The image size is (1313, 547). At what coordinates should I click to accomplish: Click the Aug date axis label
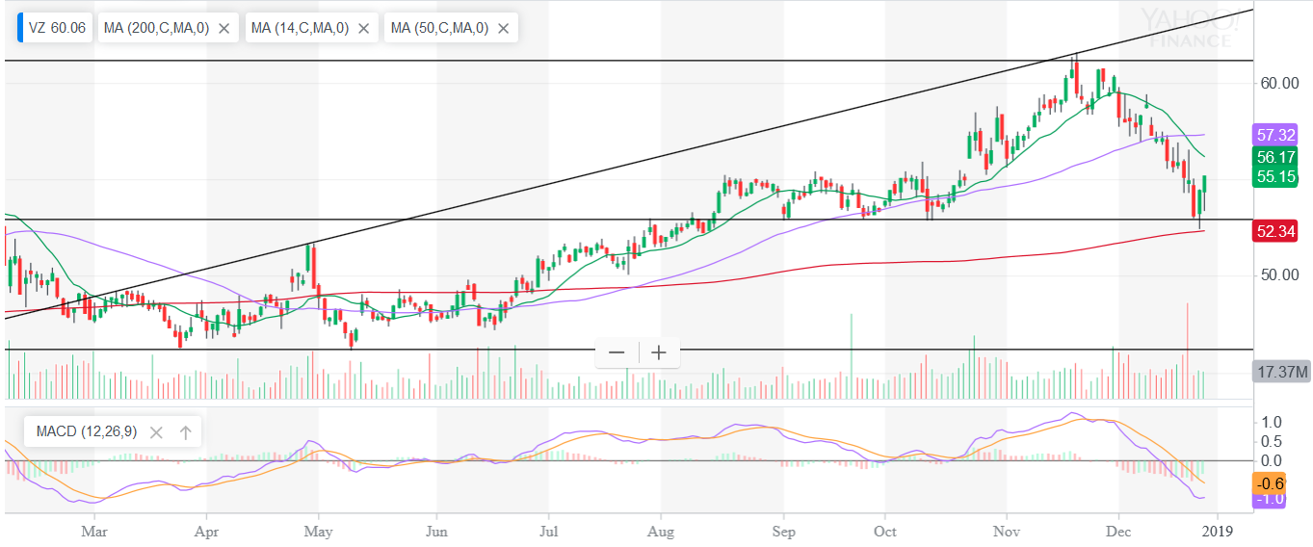click(660, 531)
